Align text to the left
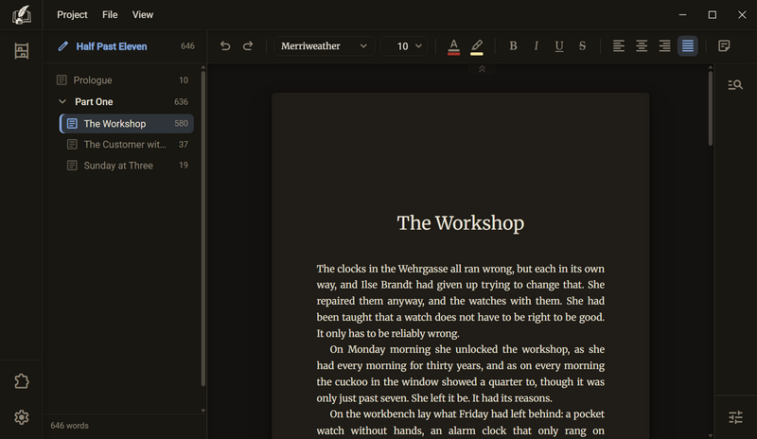Image resolution: width=757 pixels, height=439 pixels. [619, 45]
